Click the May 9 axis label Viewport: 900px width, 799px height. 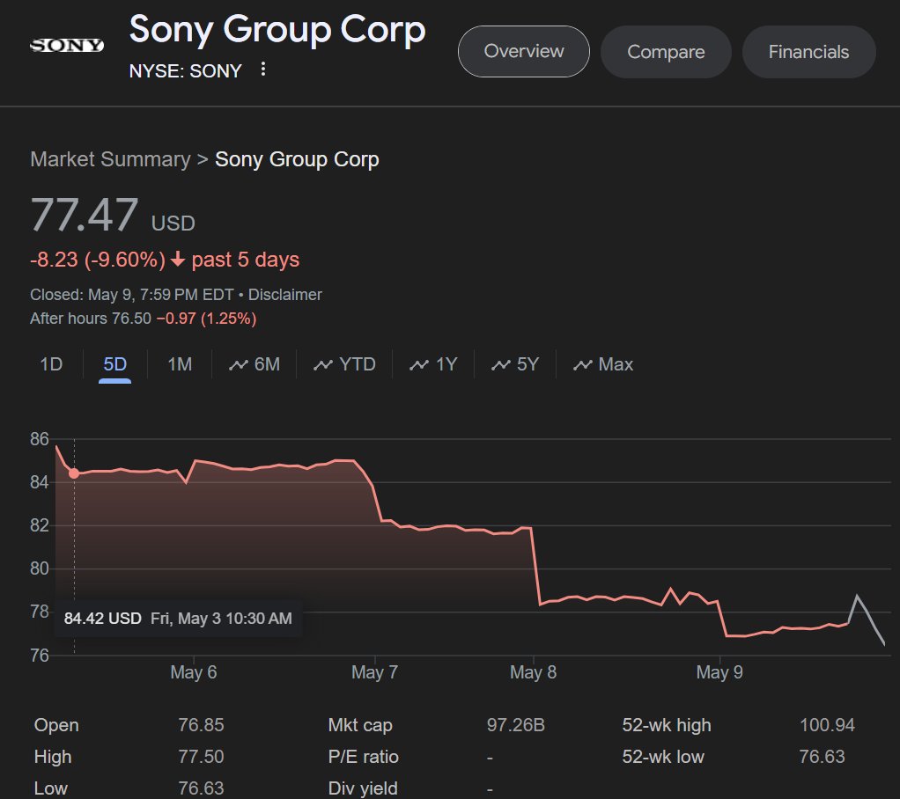719,672
